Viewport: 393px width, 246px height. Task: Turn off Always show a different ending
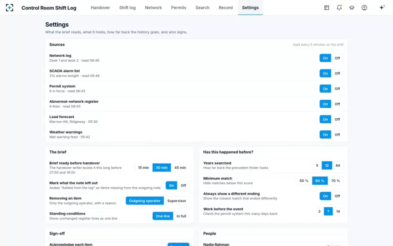(337, 196)
